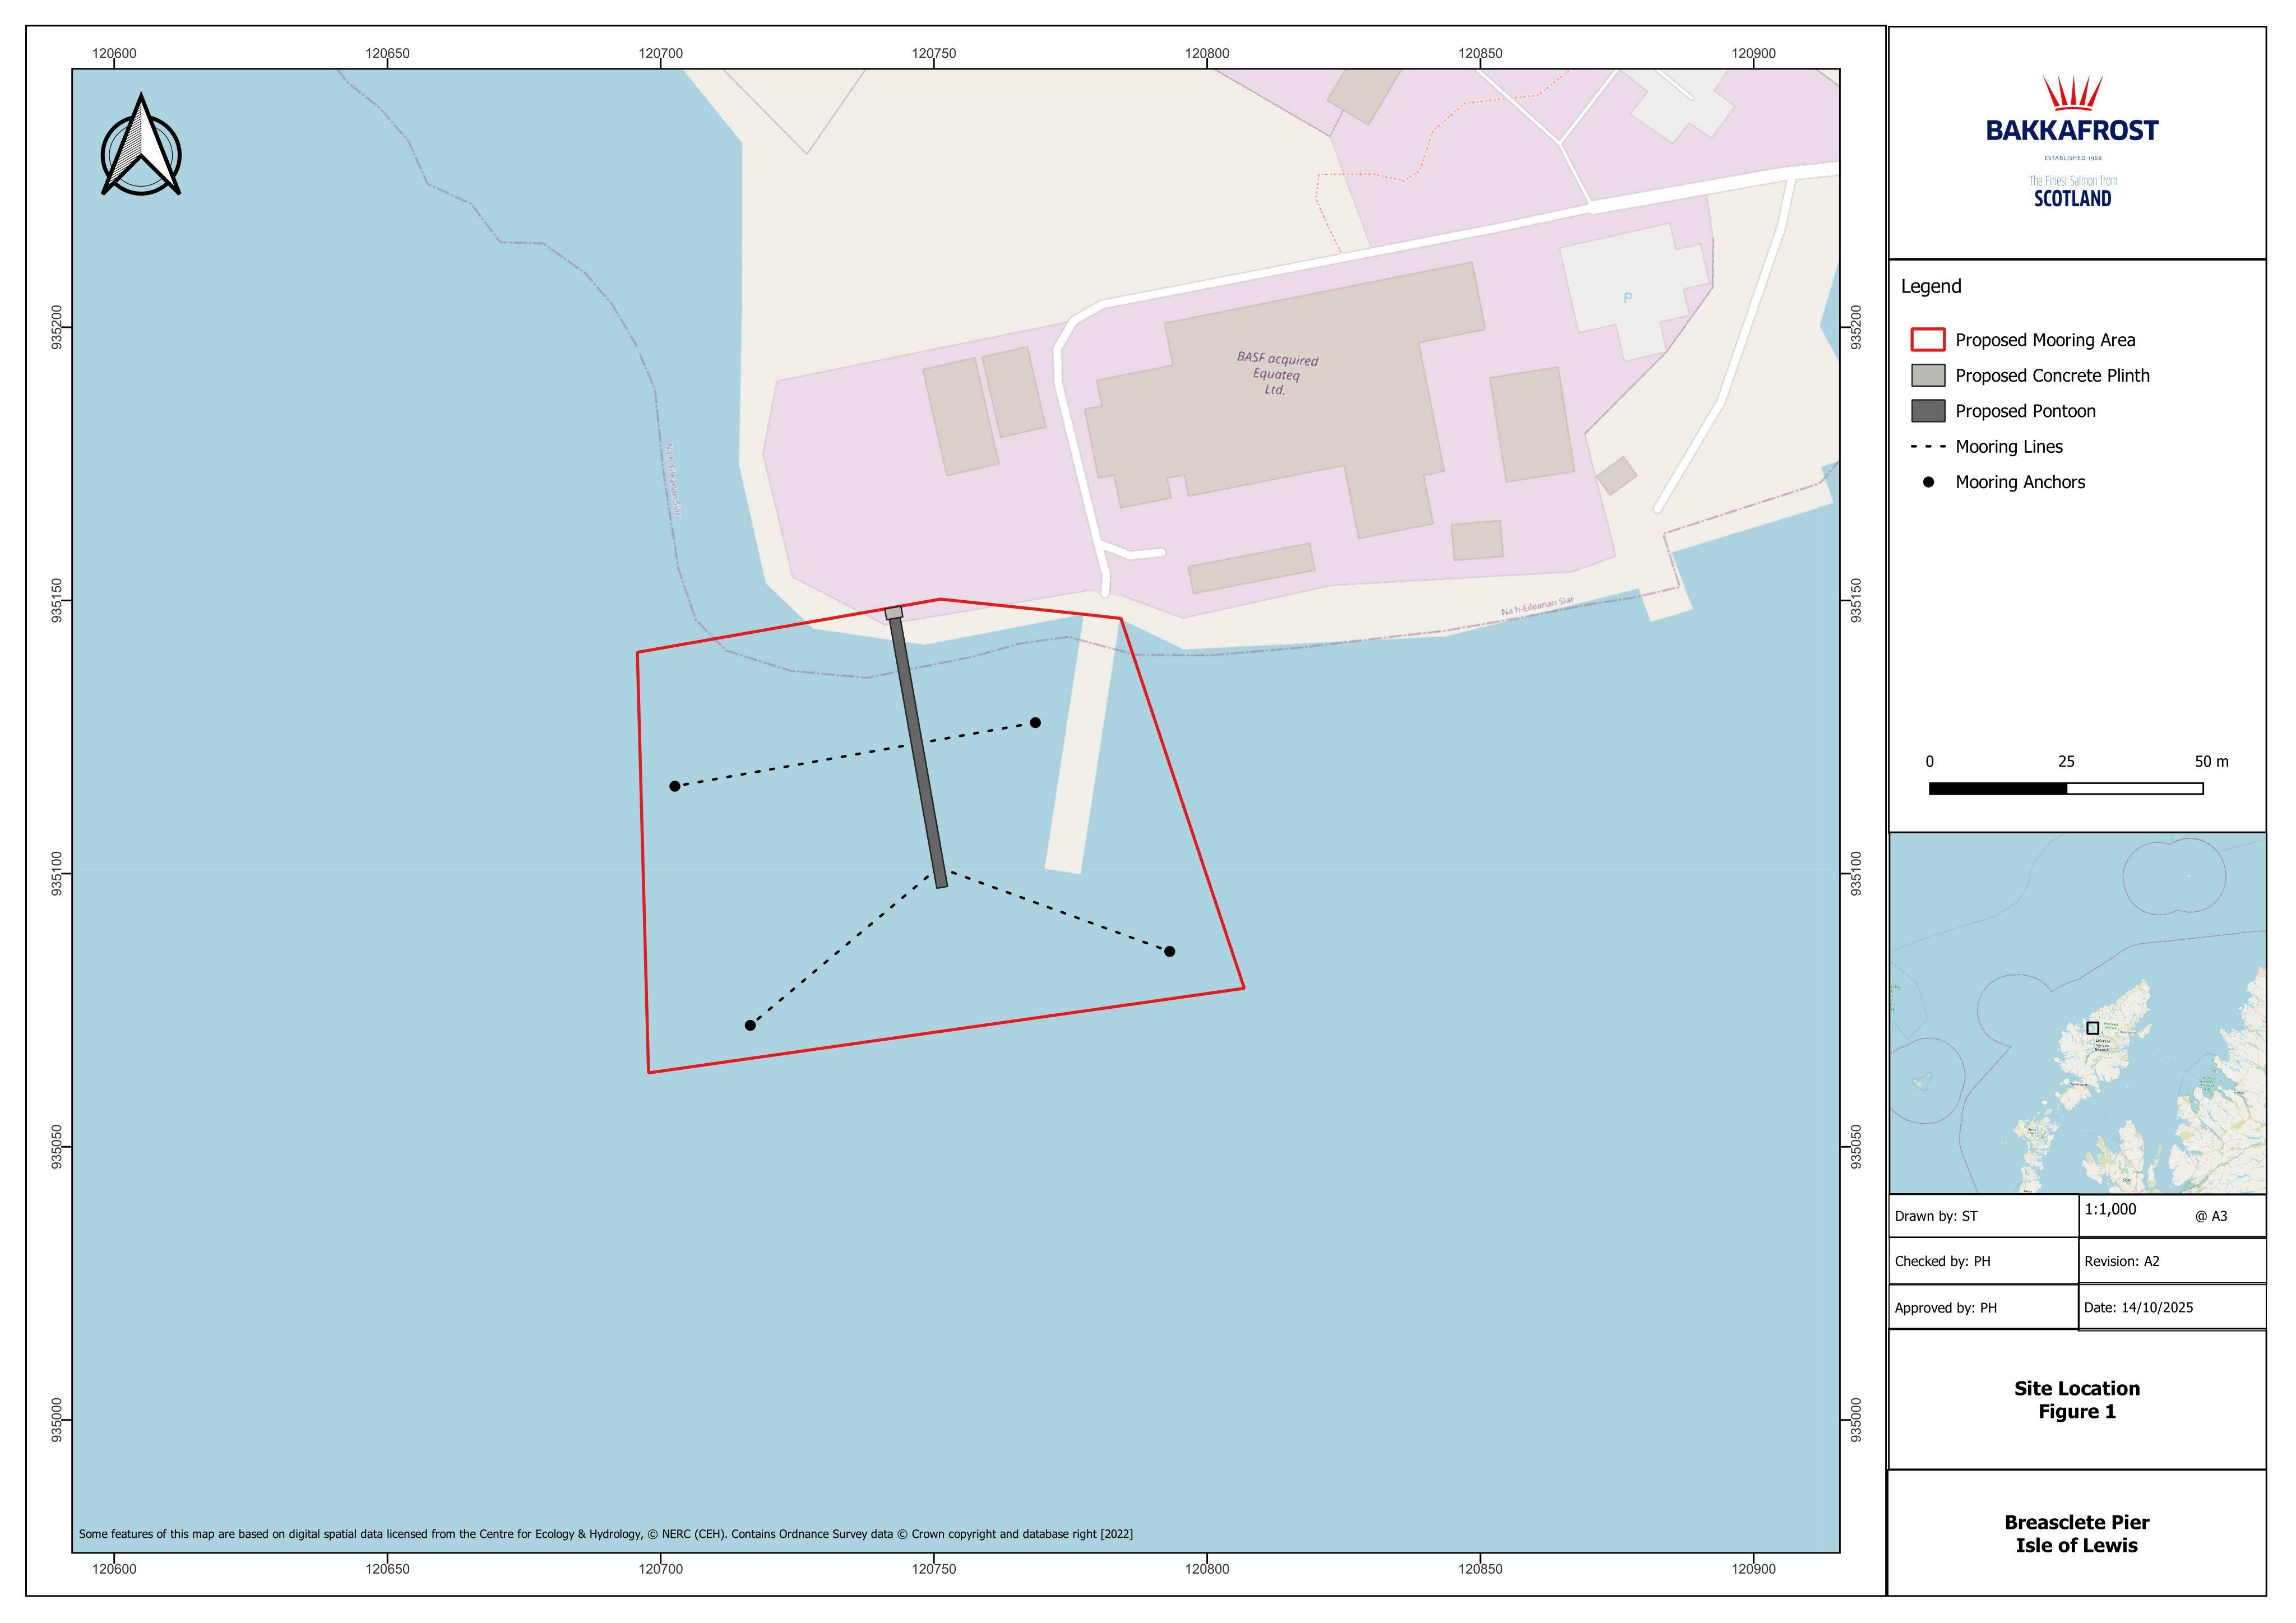
Task: Click the location box on inset map
Action: click(2092, 1028)
